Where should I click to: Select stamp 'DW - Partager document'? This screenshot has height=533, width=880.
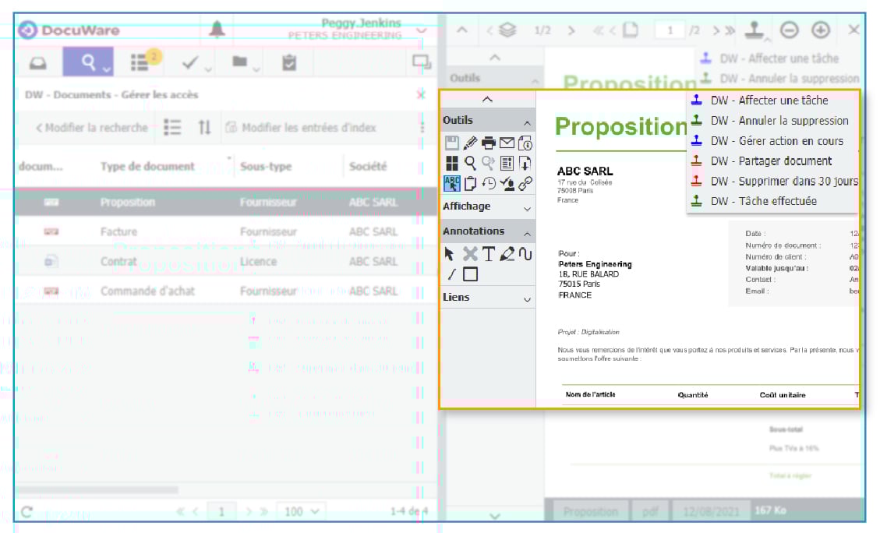tap(771, 161)
